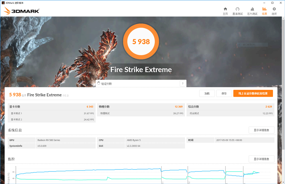This screenshot has height=184, width=285.
Task: Click the 5 938 score circle
Action: [x=141, y=42]
